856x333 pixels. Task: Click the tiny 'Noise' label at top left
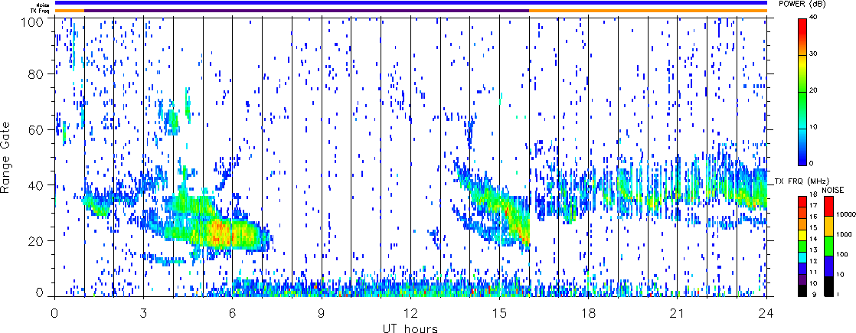pyautogui.click(x=44, y=5)
